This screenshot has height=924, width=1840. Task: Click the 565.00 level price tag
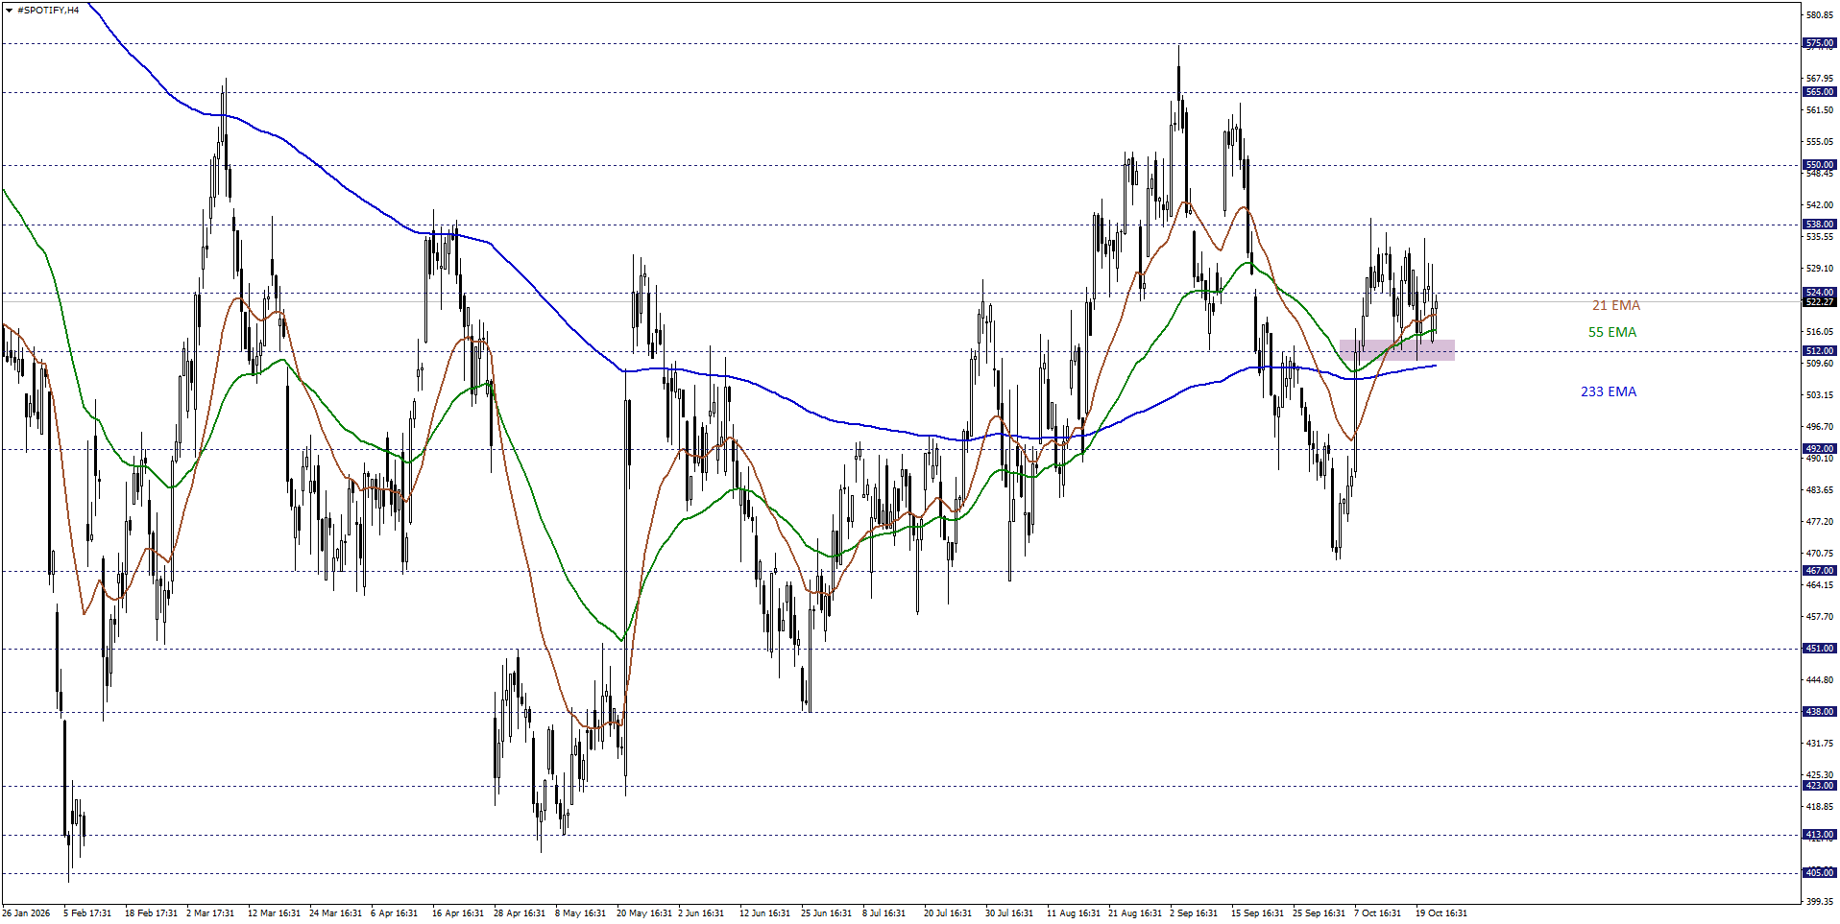click(x=1820, y=92)
